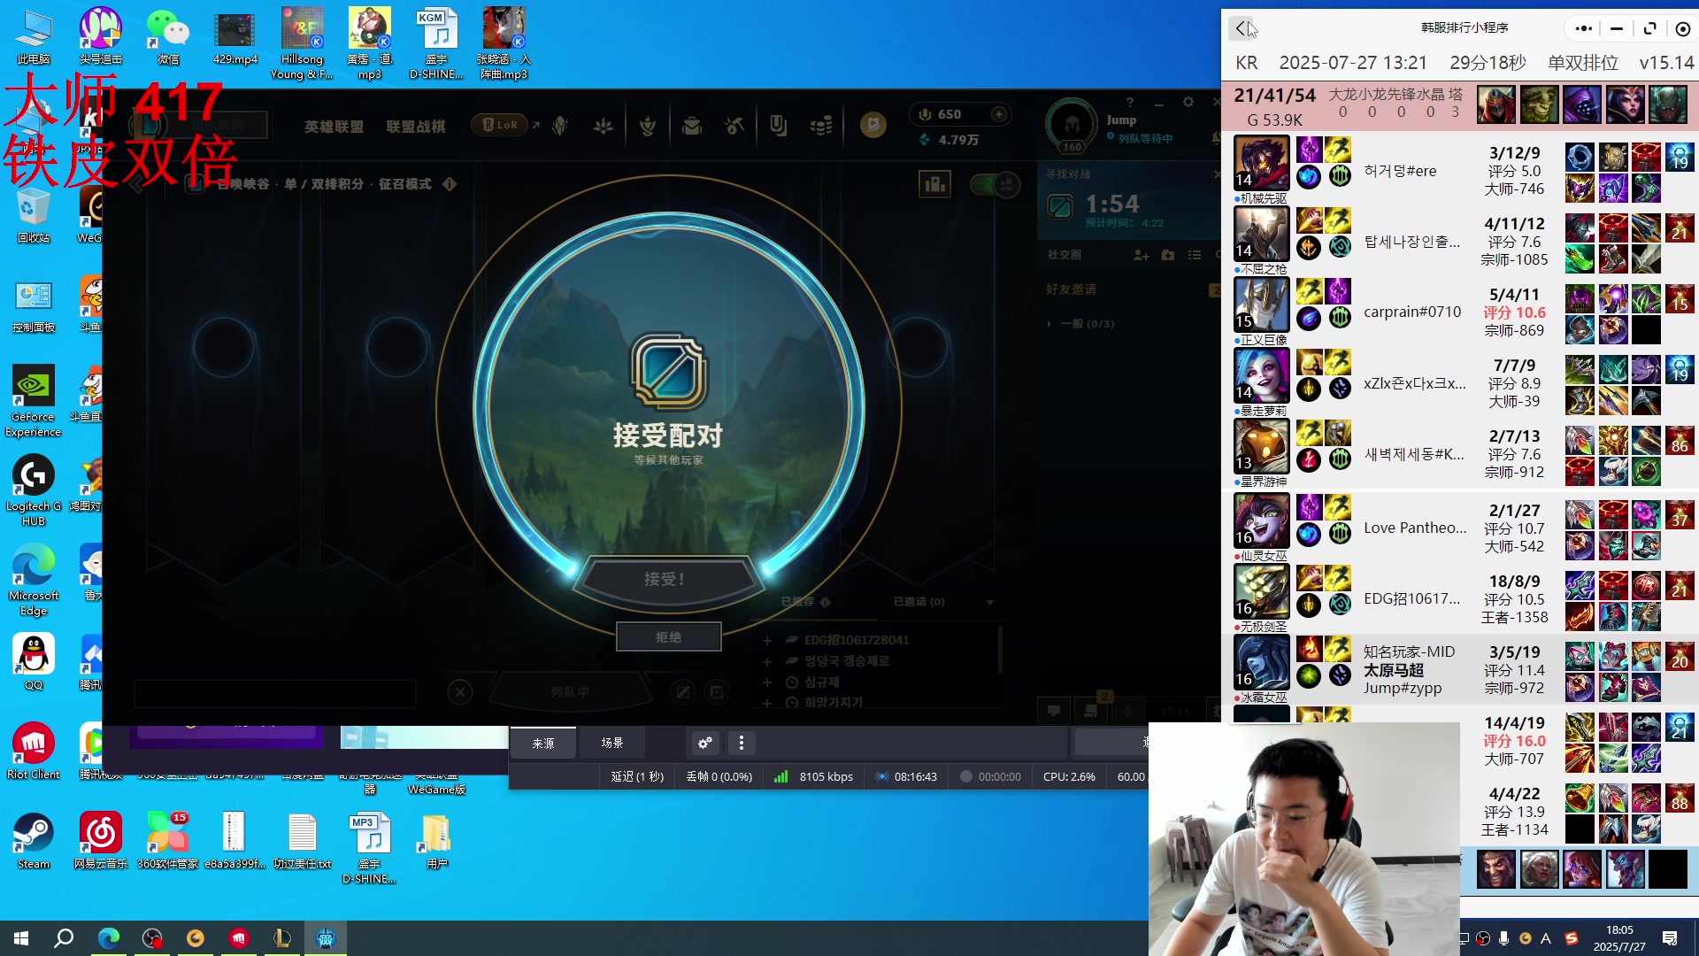Click the 暴走萝莉 champion portrait
The width and height of the screenshot is (1699, 956).
pyautogui.click(x=1262, y=376)
